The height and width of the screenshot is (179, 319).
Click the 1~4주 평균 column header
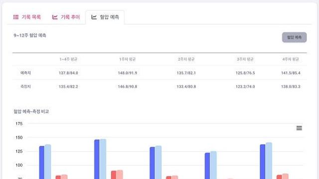coord(68,59)
